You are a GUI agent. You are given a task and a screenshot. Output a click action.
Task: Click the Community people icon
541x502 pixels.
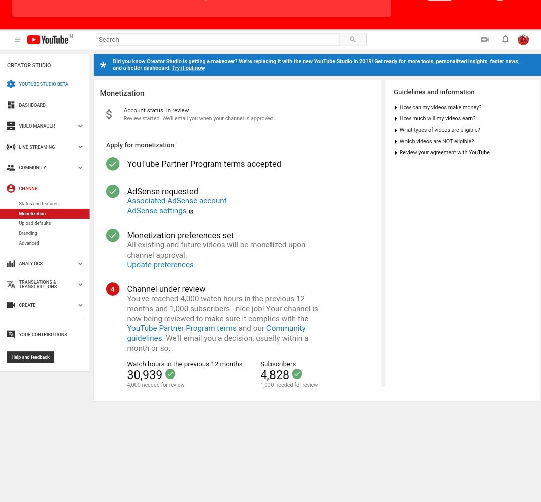[x=11, y=168]
